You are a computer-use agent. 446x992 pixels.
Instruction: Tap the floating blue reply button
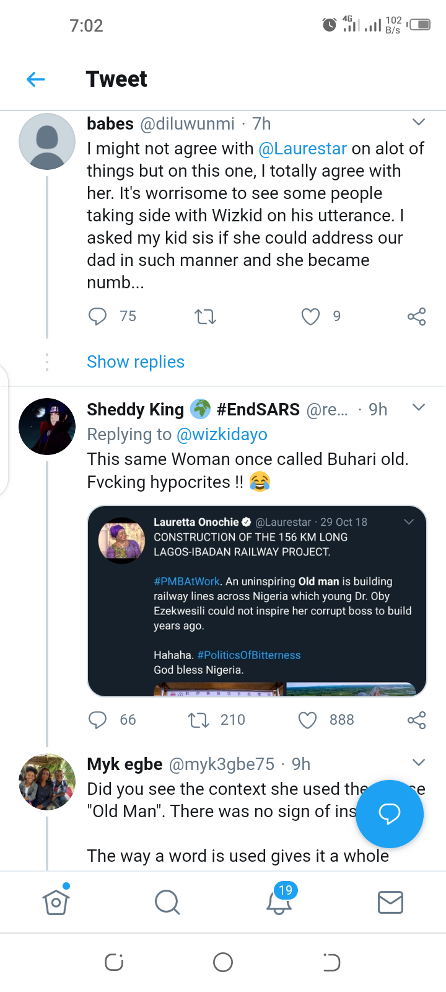[390, 813]
